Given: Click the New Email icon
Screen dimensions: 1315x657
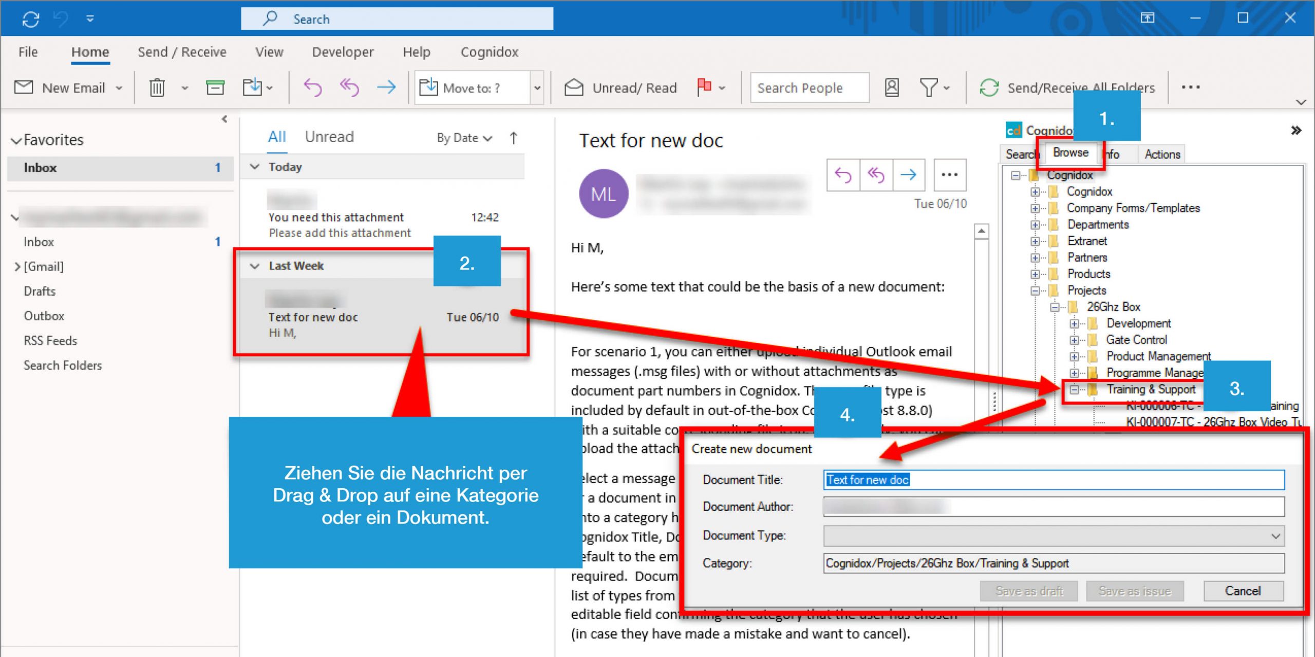Looking at the screenshot, I should (23, 87).
